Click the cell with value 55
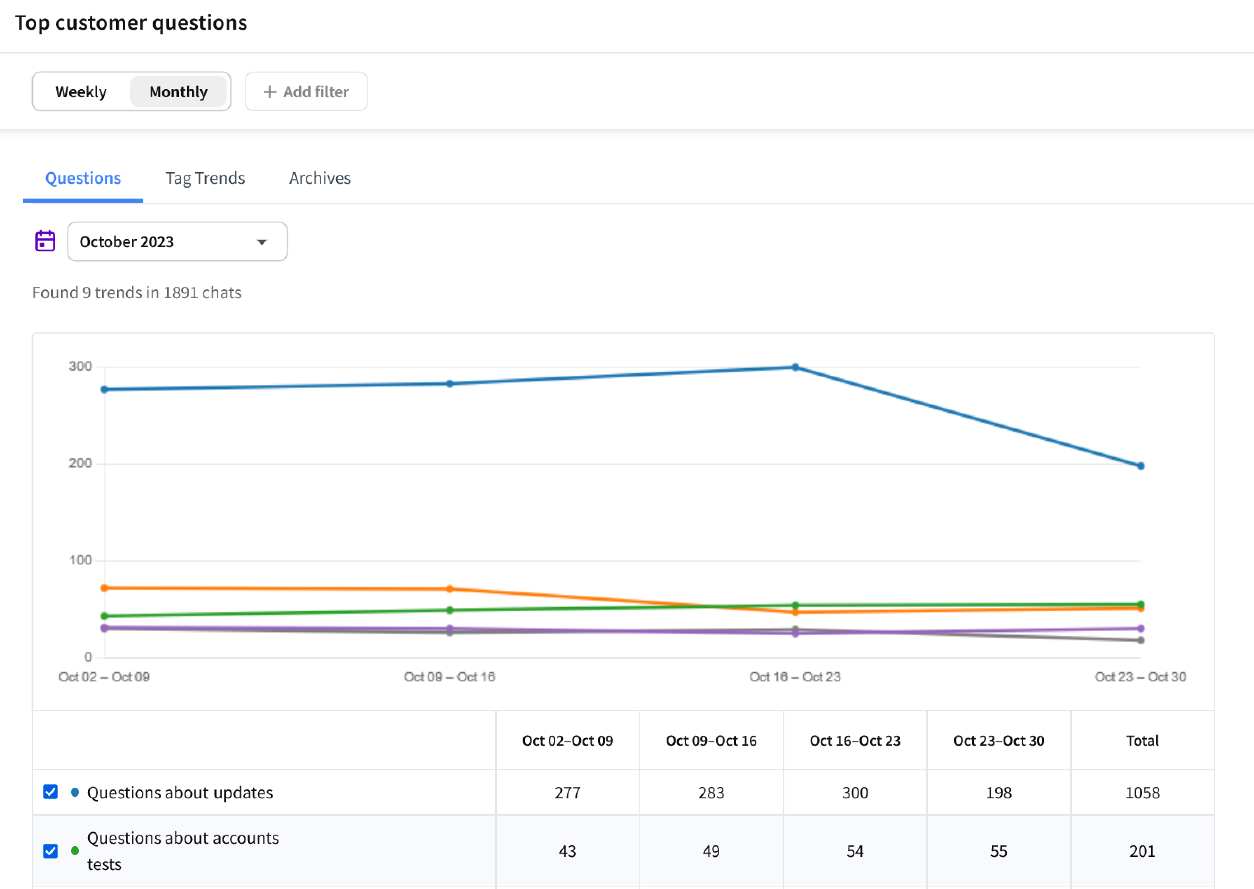The image size is (1254, 889). [999, 851]
